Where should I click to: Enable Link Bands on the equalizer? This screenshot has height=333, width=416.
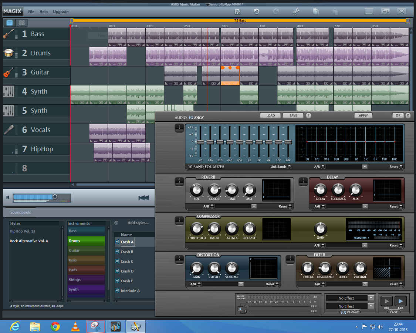[x=290, y=167]
